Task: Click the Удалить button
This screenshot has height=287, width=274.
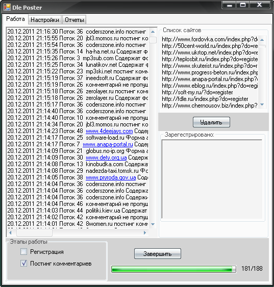Action: [x=211, y=122]
